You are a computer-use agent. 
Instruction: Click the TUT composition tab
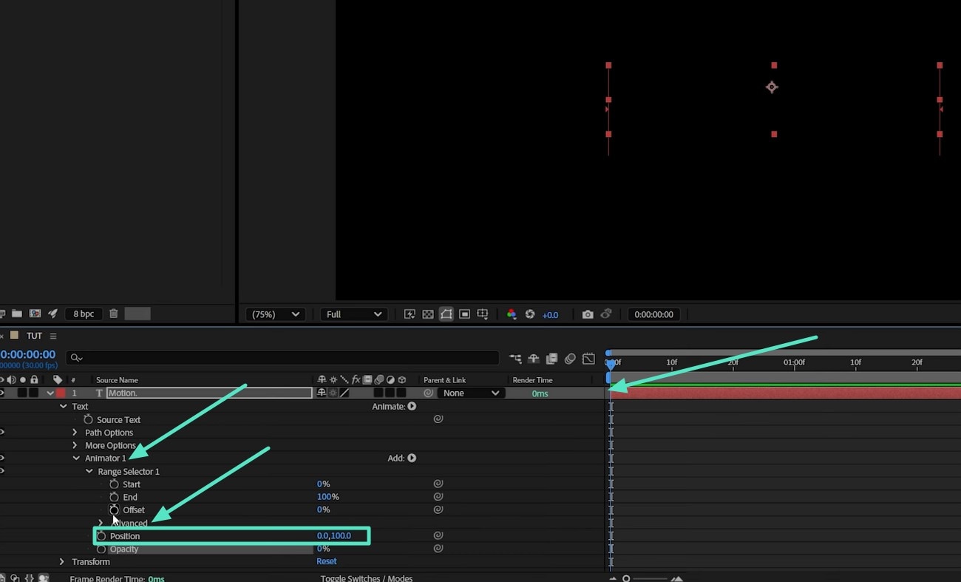coord(35,336)
